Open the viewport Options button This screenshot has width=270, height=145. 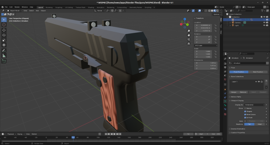coord(217,14)
